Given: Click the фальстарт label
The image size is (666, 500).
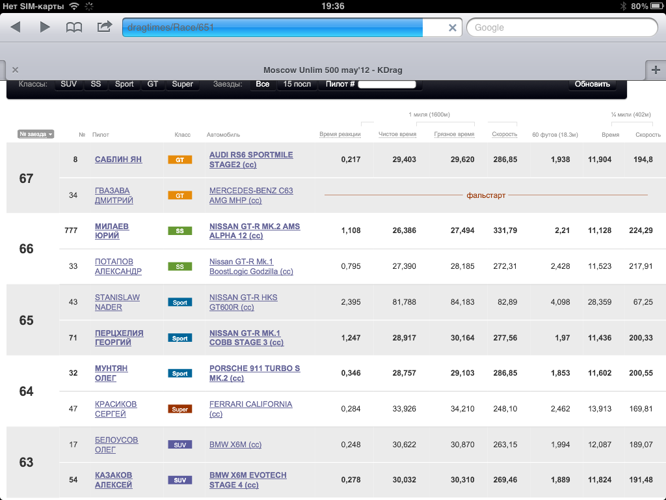Looking at the screenshot, I should 486,195.
